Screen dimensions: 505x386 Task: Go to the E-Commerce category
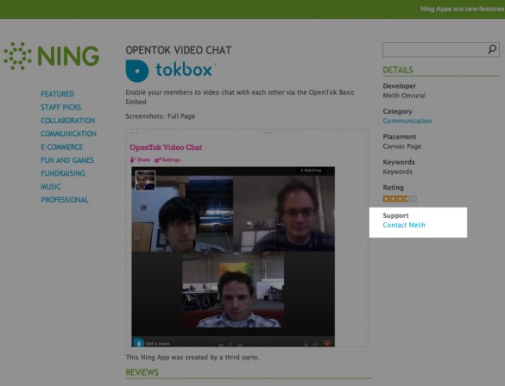coord(62,146)
